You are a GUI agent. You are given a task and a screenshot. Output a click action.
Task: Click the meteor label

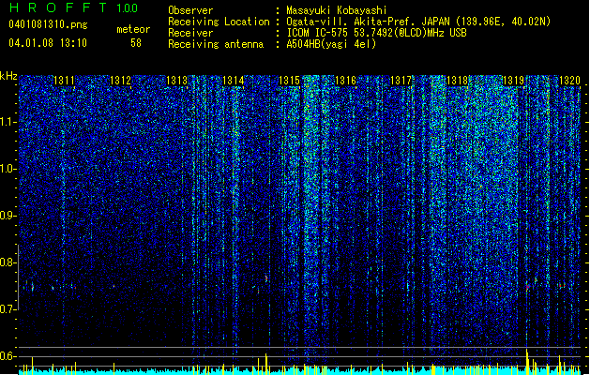[133, 29]
